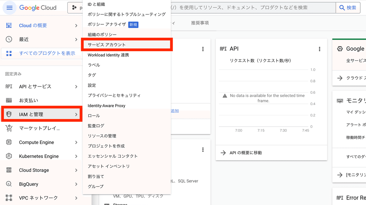Click the Google Cloud logo

pos(38,8)
